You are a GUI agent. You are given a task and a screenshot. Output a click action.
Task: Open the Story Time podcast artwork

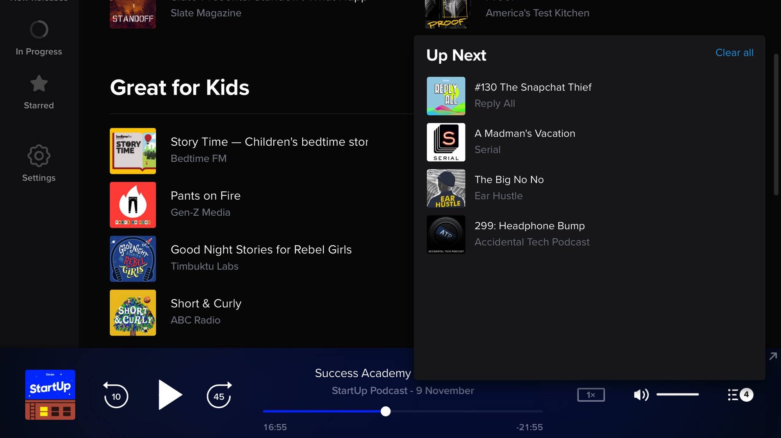click(x=133, y=151)
